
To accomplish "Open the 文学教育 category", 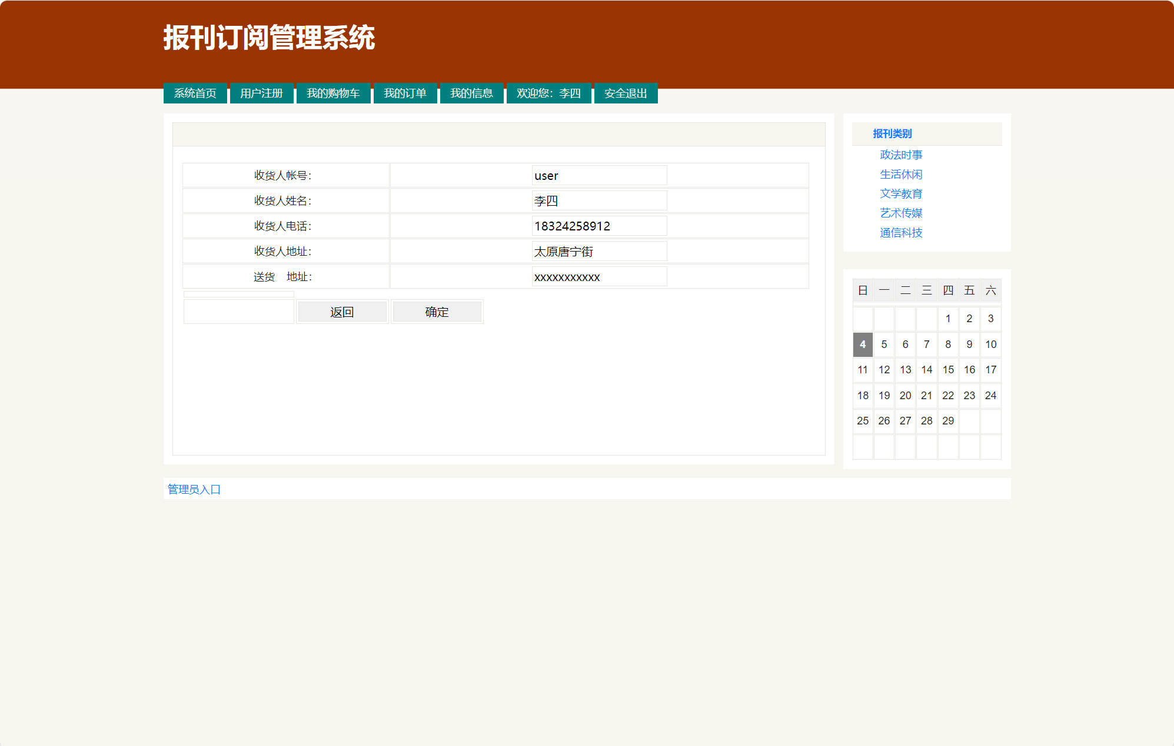I will [901, 193].
